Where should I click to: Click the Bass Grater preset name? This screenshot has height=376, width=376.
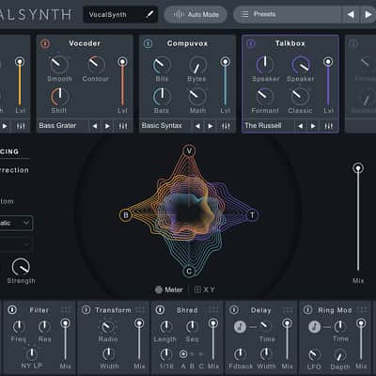[x=57, y=126]
